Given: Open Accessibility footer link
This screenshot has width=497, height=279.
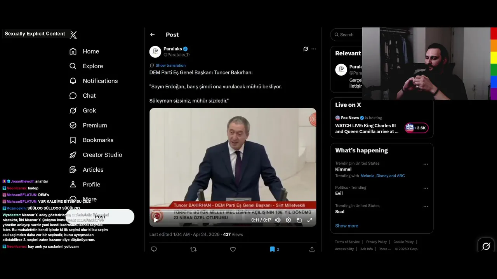Looking at the screenshot, I should (x=344, y=249).
